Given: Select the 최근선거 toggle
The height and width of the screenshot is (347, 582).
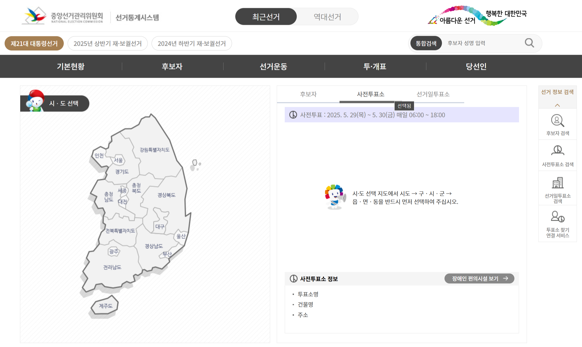Looking at the screenshot, I should (x=266, y=17).
